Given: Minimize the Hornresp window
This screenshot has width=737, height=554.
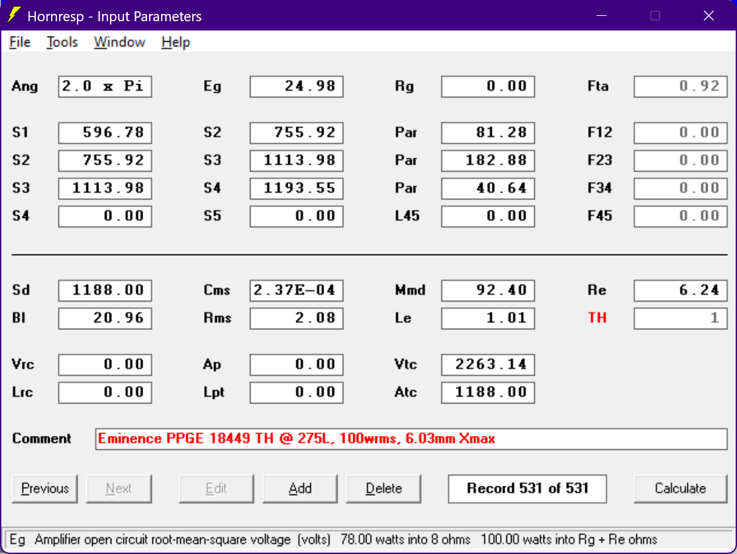Looking at the screenshot, I should point(601,15).
